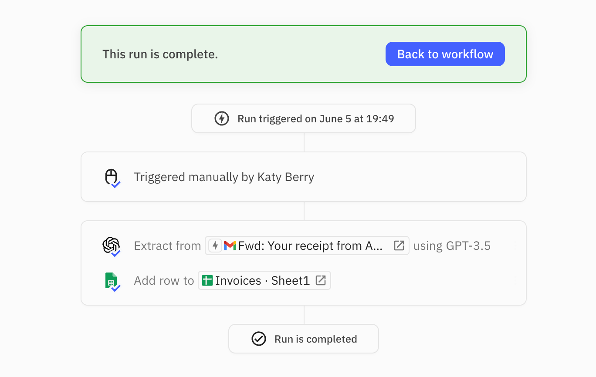Screen dimensions: 596x377
Task: Click the lightning bolt icon beside Run triggered
Action: (222, 118)
